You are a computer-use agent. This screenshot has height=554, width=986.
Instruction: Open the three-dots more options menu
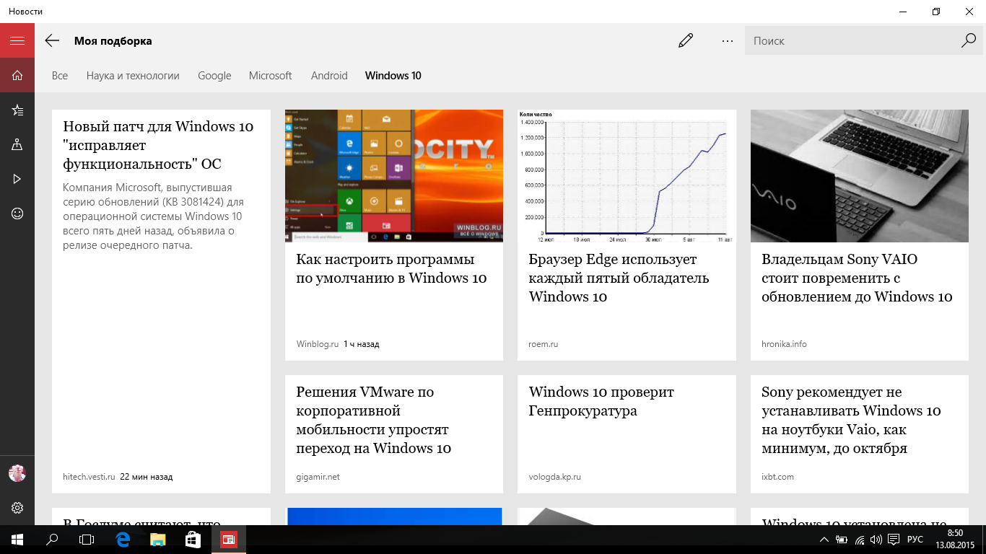point(727,41)
